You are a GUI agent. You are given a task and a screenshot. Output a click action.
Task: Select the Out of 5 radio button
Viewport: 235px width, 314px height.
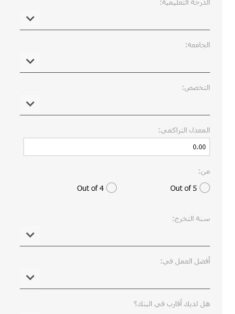204,188
